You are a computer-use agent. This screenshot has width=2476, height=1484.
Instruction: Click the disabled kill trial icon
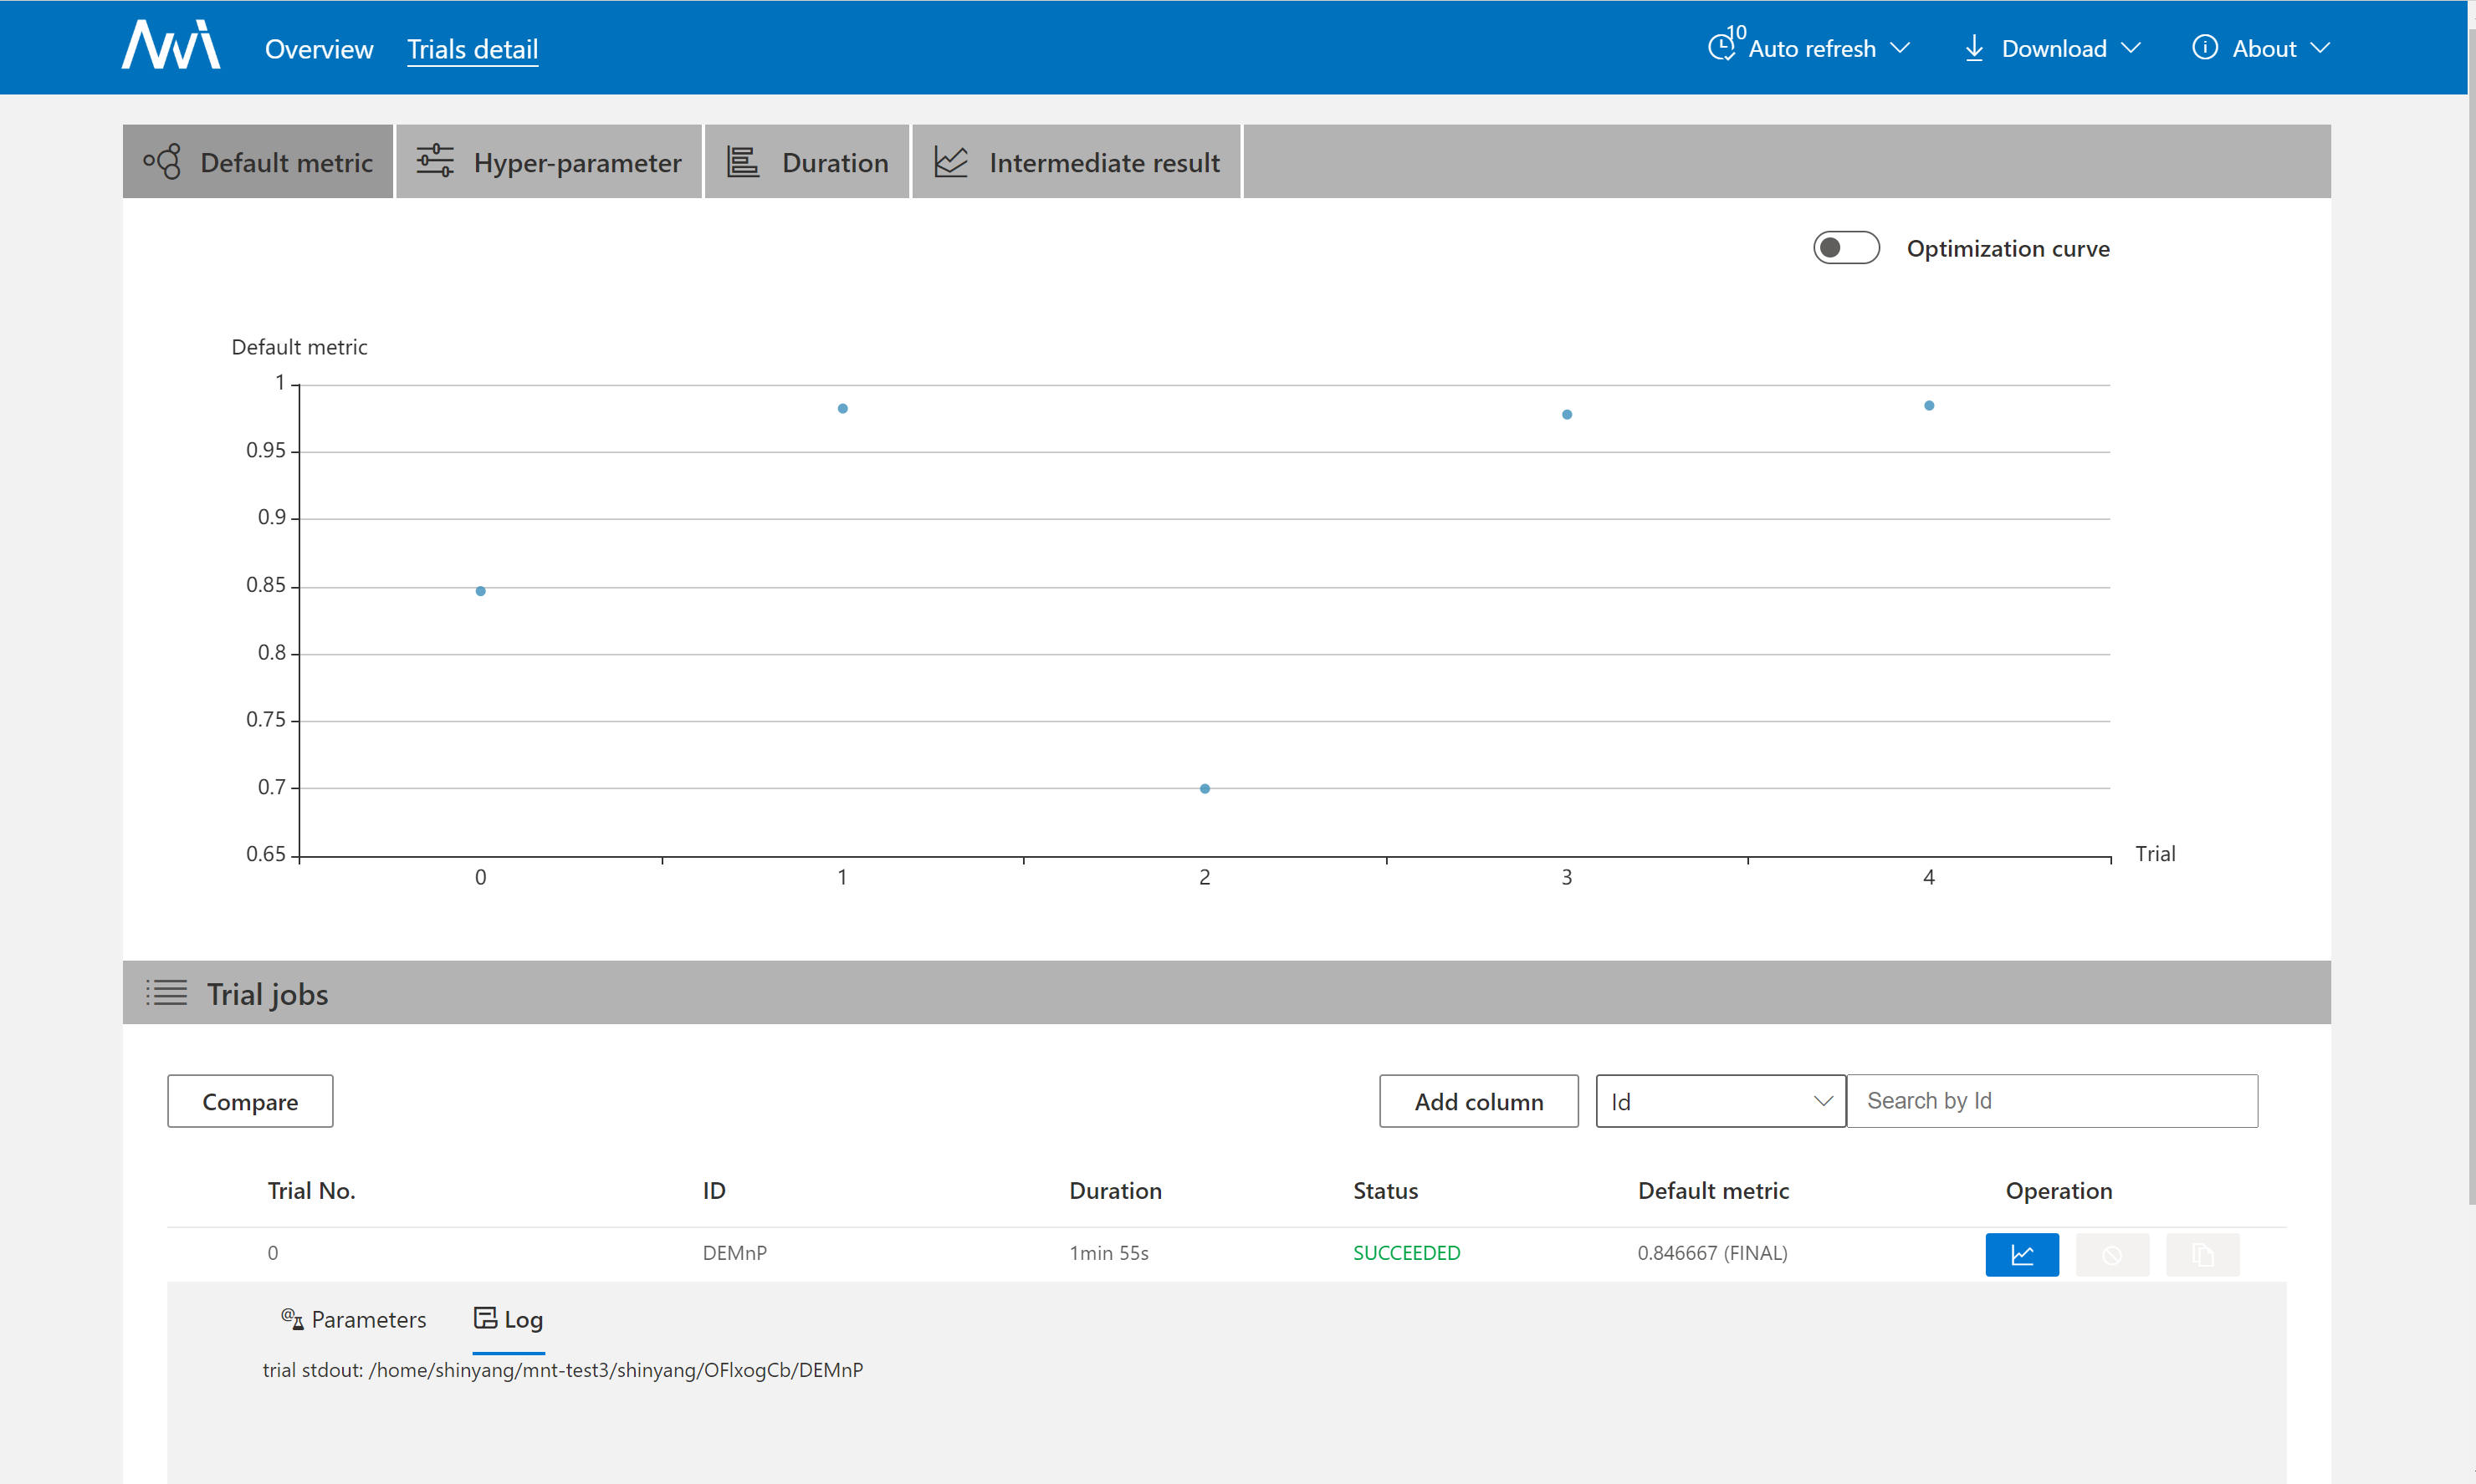[2110, 1254]
